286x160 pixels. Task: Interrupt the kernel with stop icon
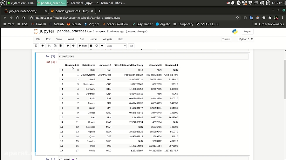(91, 46)
